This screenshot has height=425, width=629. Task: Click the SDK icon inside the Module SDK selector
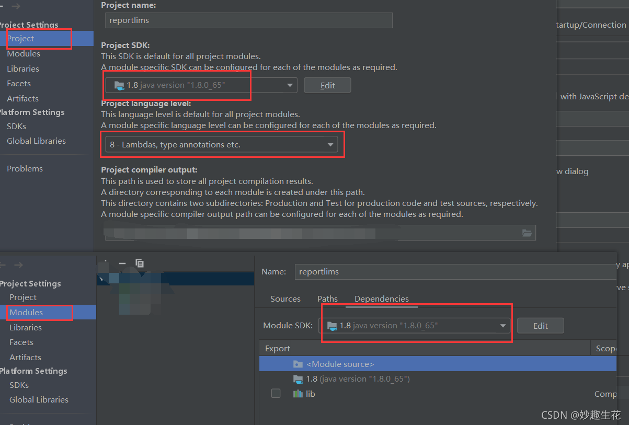pyautogui.click(x=332, y=325)
